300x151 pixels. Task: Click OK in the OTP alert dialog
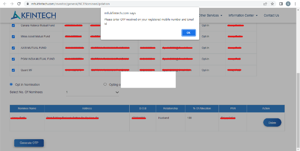189,33
